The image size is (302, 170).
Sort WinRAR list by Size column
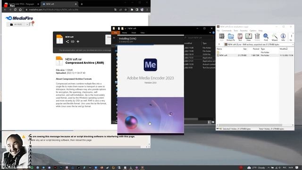click(245, 49)
